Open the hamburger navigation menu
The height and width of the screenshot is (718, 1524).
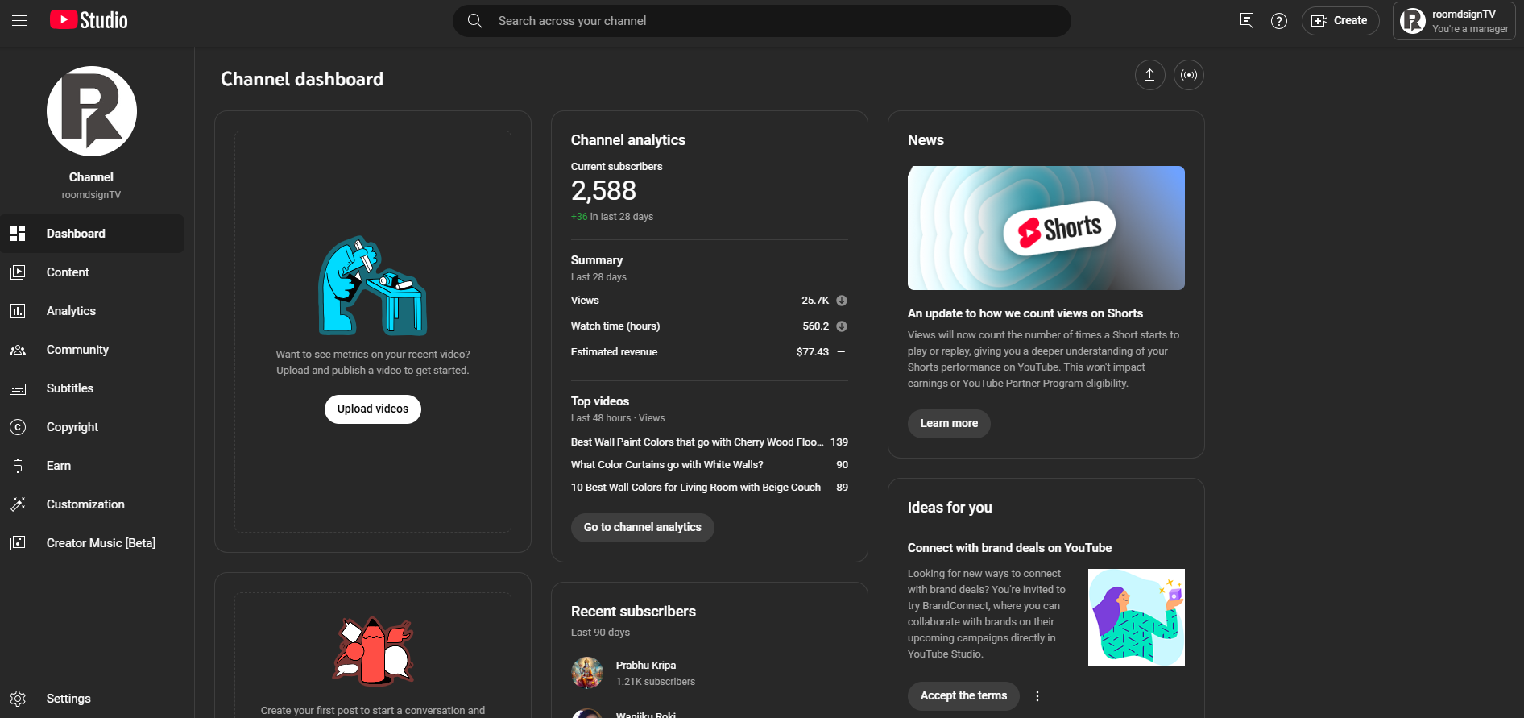point(19,21)
